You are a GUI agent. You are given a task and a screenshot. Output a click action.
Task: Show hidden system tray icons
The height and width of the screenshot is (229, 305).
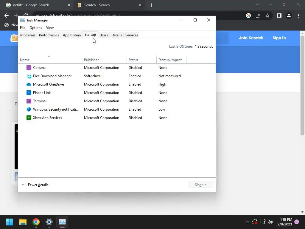pos(248,222)
